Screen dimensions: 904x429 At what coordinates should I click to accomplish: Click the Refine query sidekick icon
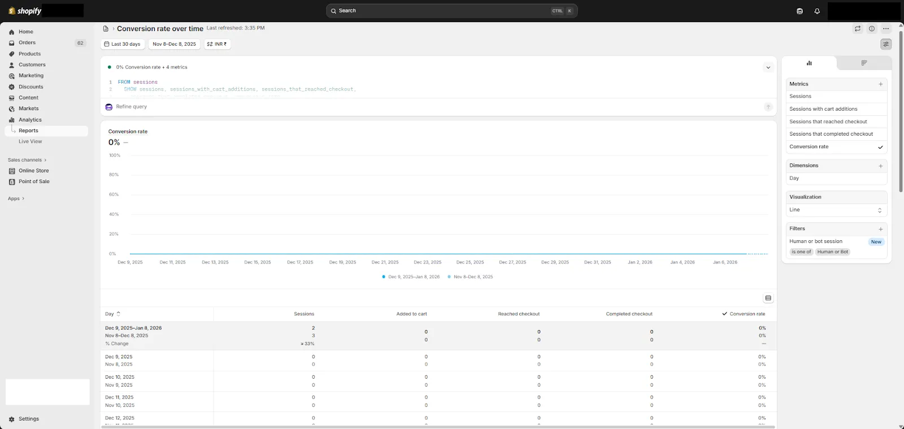pos(109,107)
